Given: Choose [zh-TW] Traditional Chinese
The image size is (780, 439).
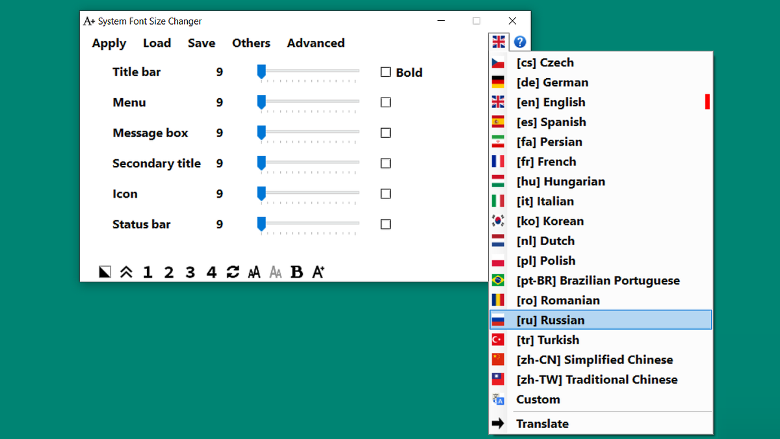Looking at the screenshot, I should pos(601,380).
